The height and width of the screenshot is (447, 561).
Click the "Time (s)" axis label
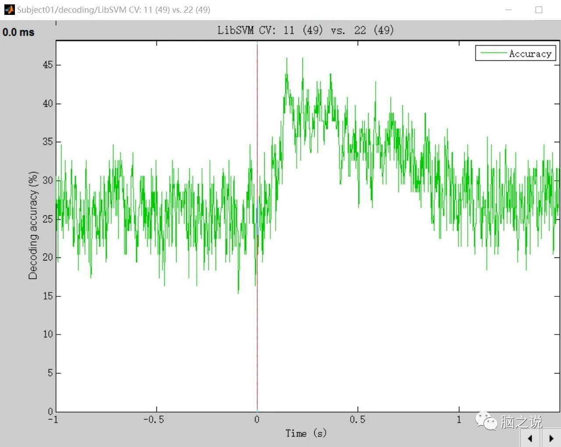(306, 433)
